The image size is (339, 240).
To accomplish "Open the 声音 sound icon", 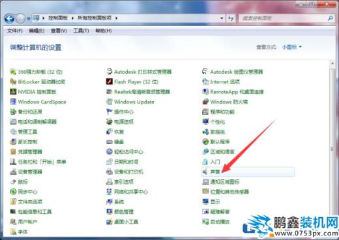I will tap(205, 172).
